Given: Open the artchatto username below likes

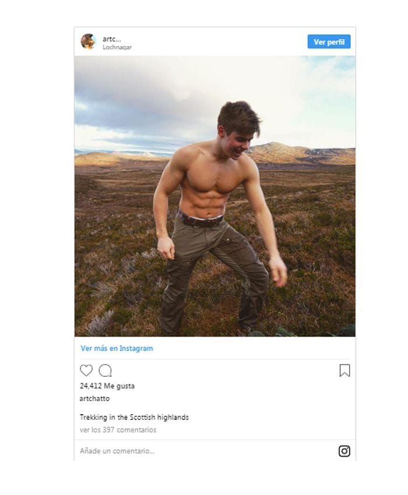Looking at the screenshot, I should (x=94, y=398).
